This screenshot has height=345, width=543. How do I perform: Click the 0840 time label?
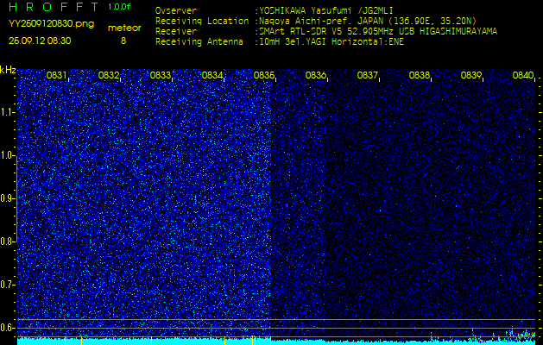[522, 75]
